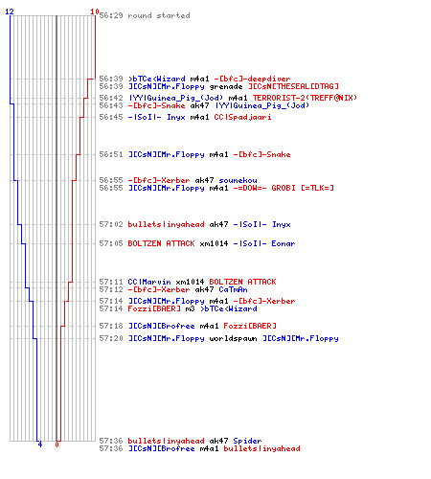This screenshot has height=479, width=431.
Task: Click TERRORIST-2(TREFF@NIX) player name
Action: pyautogui.click(x=305, y=98)
